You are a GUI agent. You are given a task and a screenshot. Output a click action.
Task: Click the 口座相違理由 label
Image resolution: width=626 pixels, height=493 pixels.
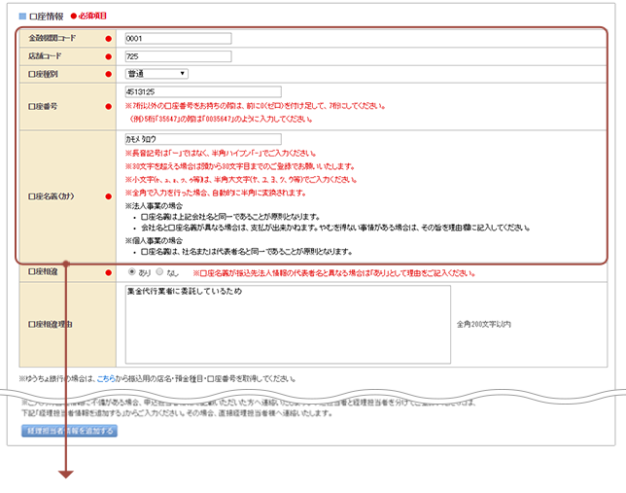point(51,325)
